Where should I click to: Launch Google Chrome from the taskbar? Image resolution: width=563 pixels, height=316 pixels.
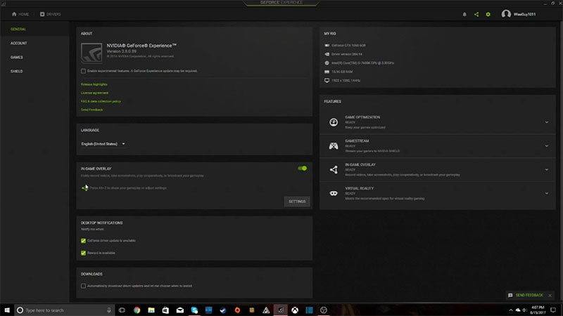point(137,310)
